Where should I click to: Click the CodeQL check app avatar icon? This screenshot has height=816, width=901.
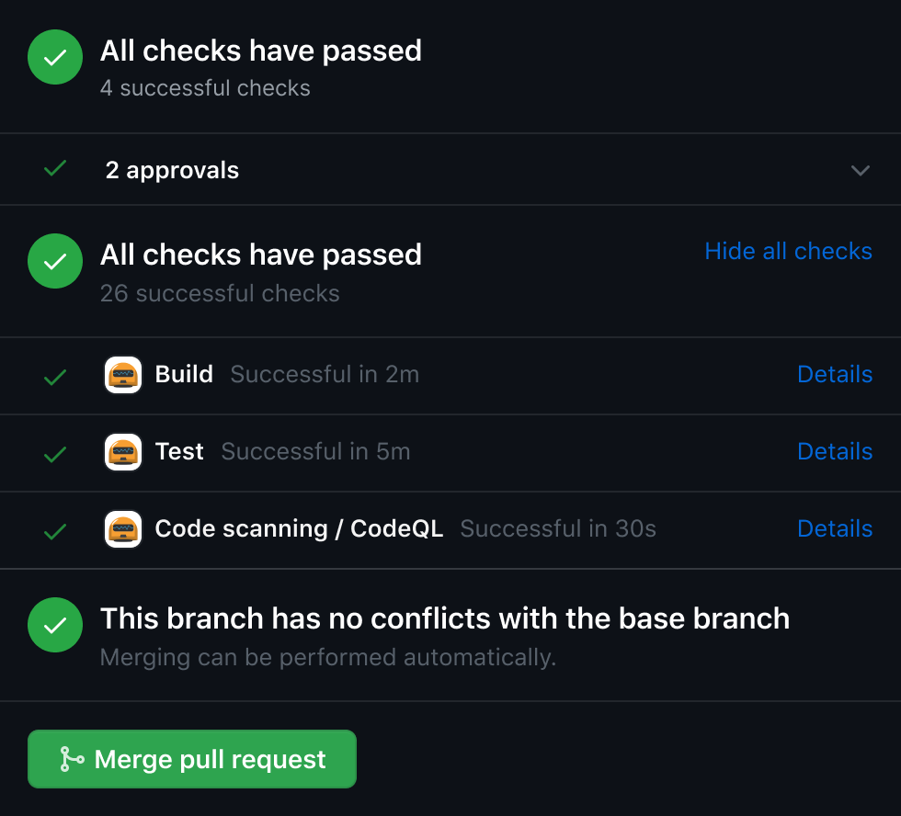point(123,529)
